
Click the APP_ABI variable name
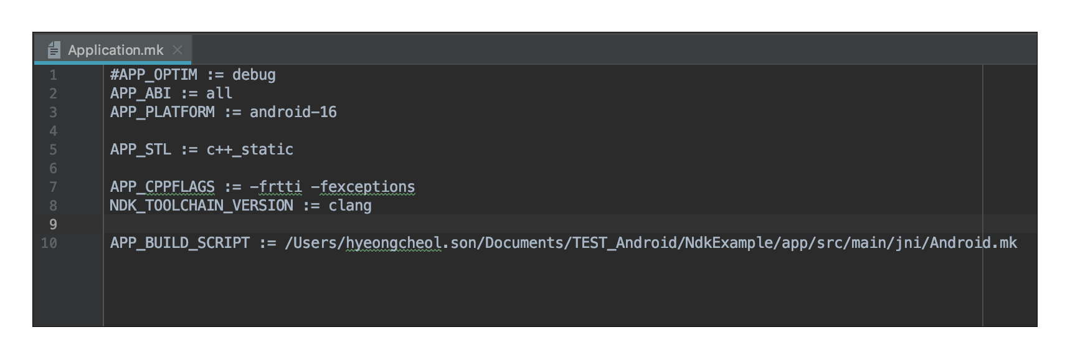[x=140, y=93]
